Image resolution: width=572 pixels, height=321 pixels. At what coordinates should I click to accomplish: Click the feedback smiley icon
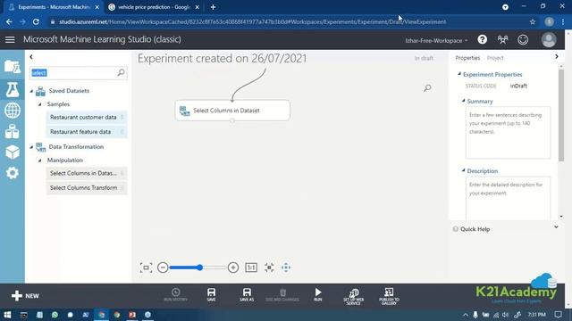(x=523, y=39)
